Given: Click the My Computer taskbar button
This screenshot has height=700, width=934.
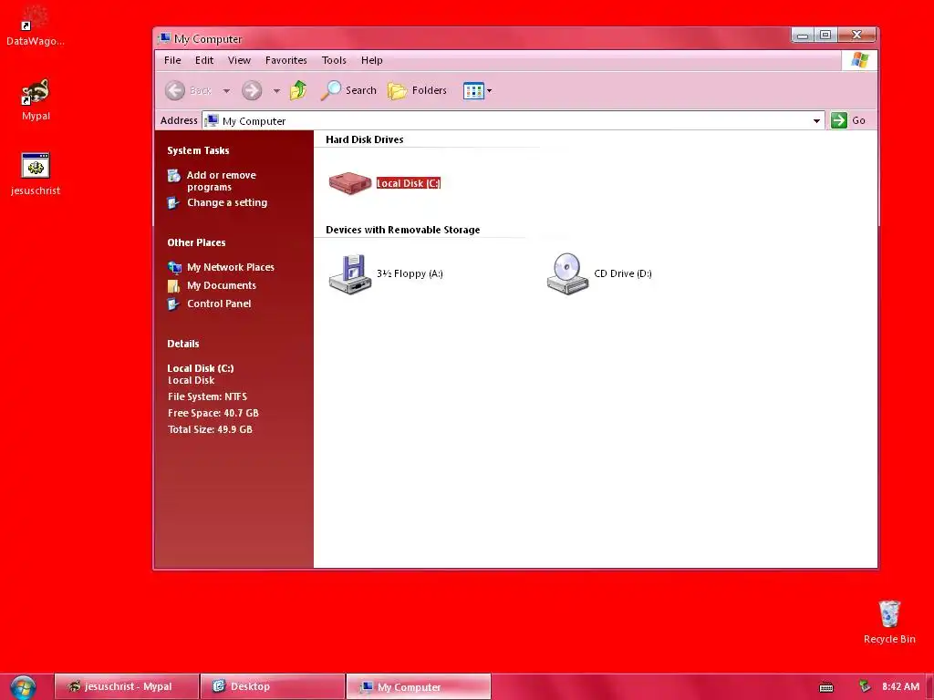Looking at the screenshot, I should click(419, 686).
